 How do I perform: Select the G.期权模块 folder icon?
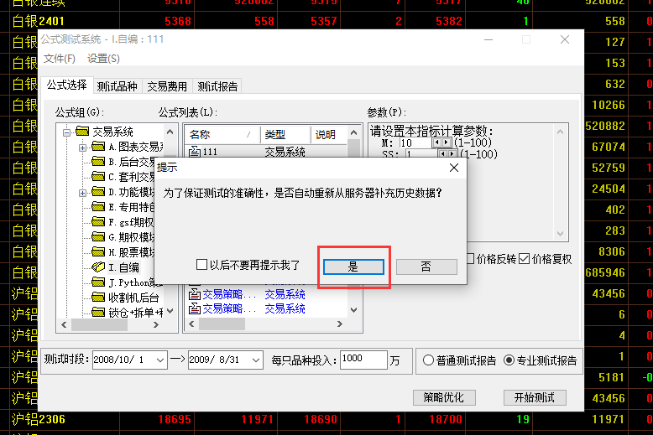pyautogui.click(x=98, y=236)
